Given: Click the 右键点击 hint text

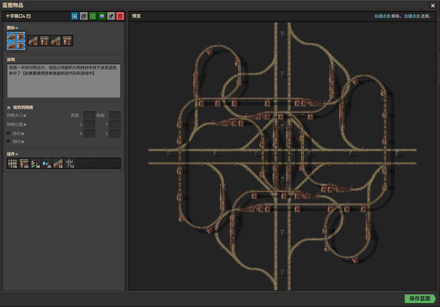Looking at the screenshot, I should click(x=382, y=16).
